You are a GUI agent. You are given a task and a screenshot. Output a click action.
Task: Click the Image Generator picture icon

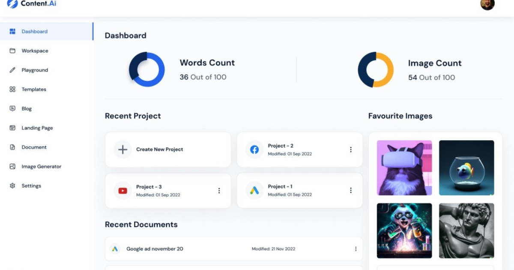[x=12, y=166]
